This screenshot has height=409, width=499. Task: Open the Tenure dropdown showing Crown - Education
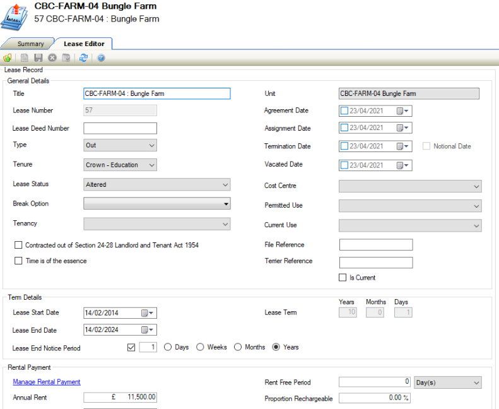[151, 165]
